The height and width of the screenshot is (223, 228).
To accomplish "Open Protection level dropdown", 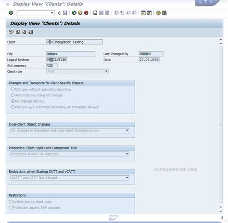I will click(x=127, y=154).
